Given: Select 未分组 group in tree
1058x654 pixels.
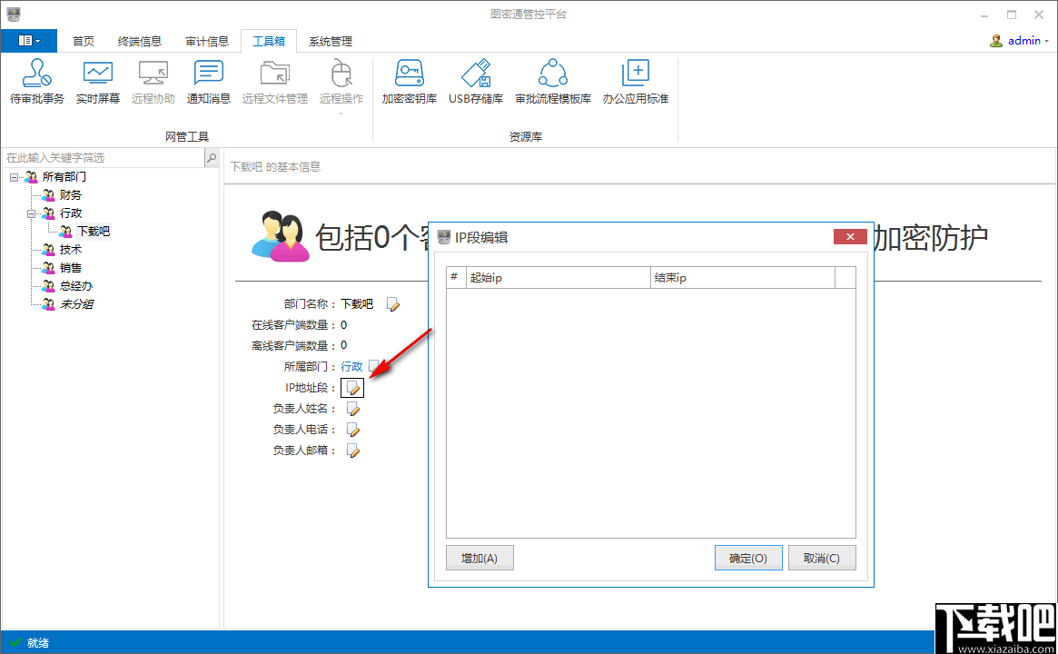Looking at the screenshot, I should [76, 304].
